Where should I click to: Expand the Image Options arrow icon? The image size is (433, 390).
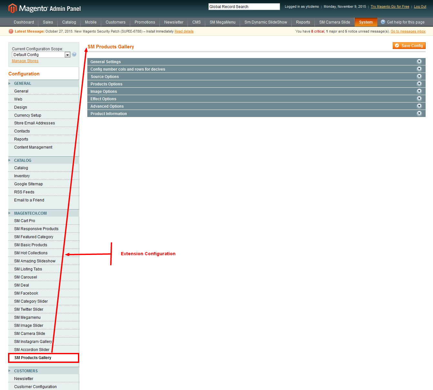419,91
